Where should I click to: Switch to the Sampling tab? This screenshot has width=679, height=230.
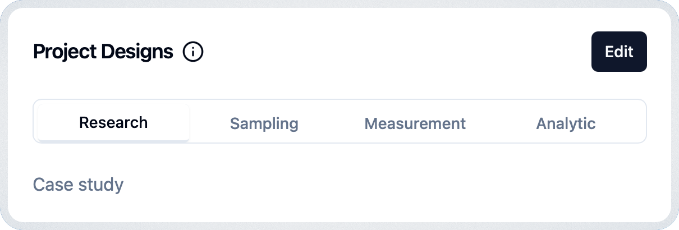point(264,123)
